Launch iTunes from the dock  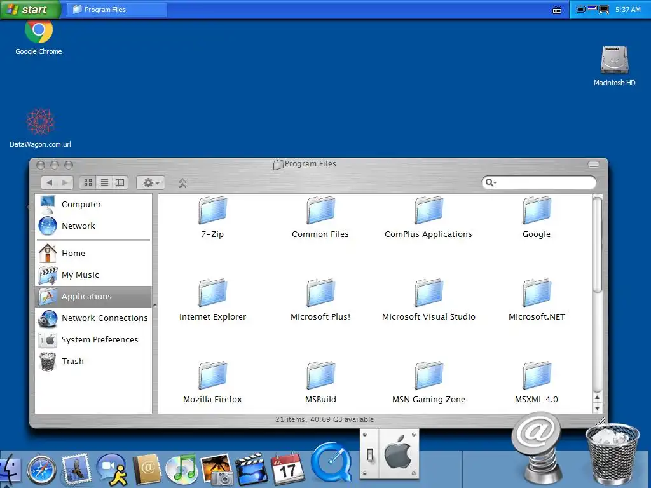(x=181, y=470)
